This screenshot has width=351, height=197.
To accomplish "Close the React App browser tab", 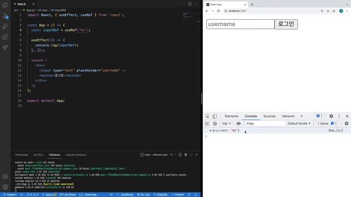I will coord(245,4).
